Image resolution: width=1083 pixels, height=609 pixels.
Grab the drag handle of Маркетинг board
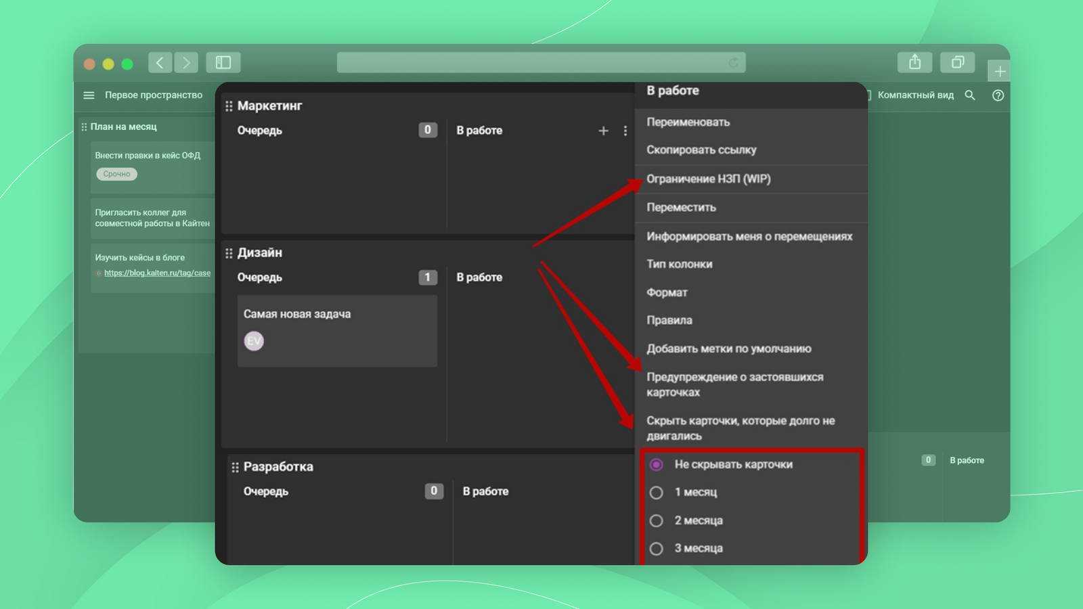pyautogui.click(x=229, y=106)
